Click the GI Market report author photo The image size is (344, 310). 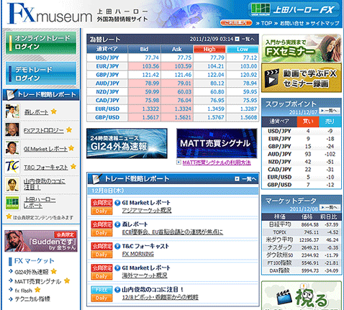coord(12,148)
